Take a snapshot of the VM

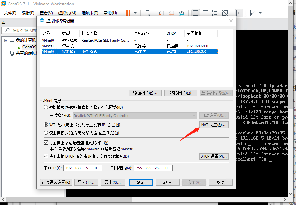[162, 13]
